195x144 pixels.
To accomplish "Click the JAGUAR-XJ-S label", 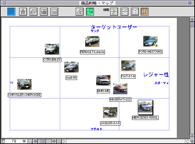I will point(110,123).
